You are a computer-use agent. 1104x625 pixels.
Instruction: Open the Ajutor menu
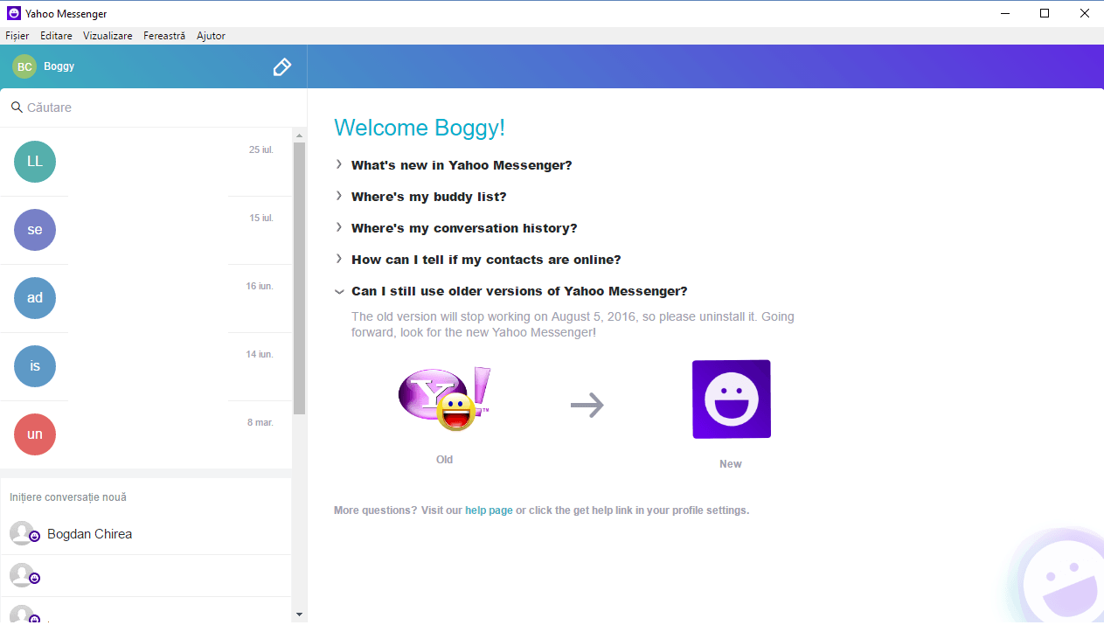point(211,36)
